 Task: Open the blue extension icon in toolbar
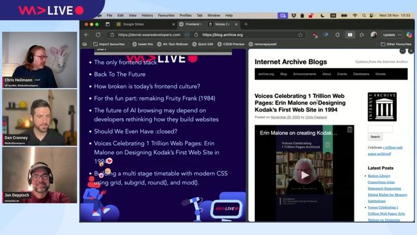tap(326, 35)
